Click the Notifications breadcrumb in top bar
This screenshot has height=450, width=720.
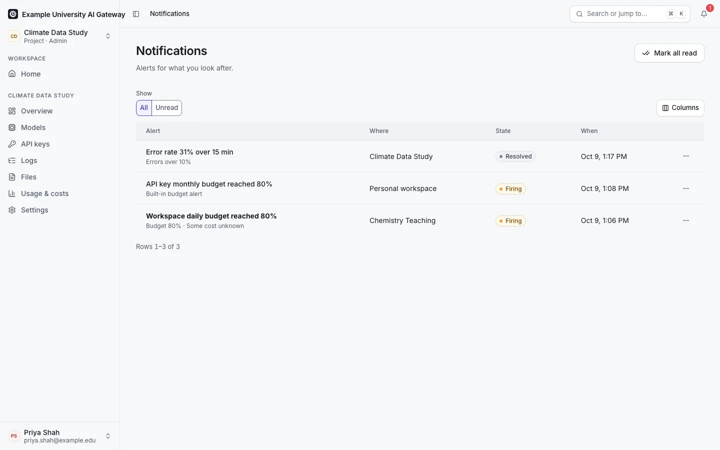pyautogui.click(x=169, y=14)
